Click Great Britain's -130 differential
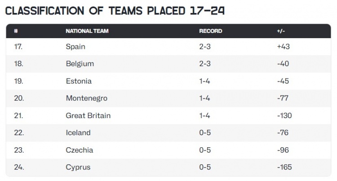This screenshot has width=337, height=181. 284,115
